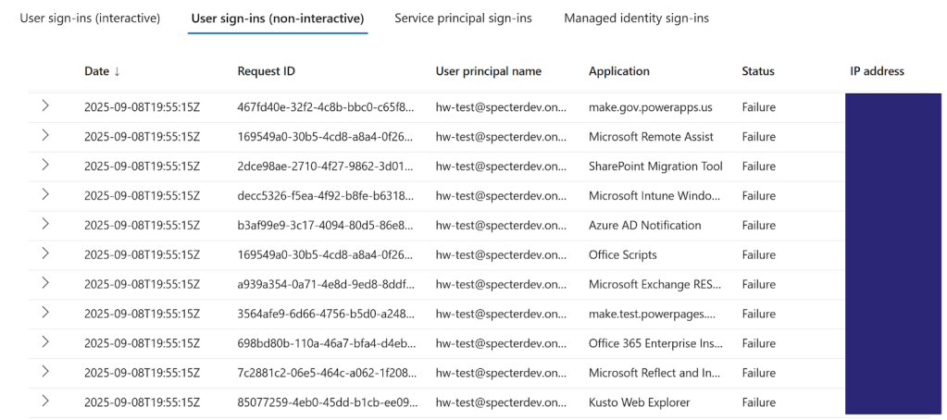The image size is (947, 420).
Task: Click the Request ID column header
Action: point(267,71)
